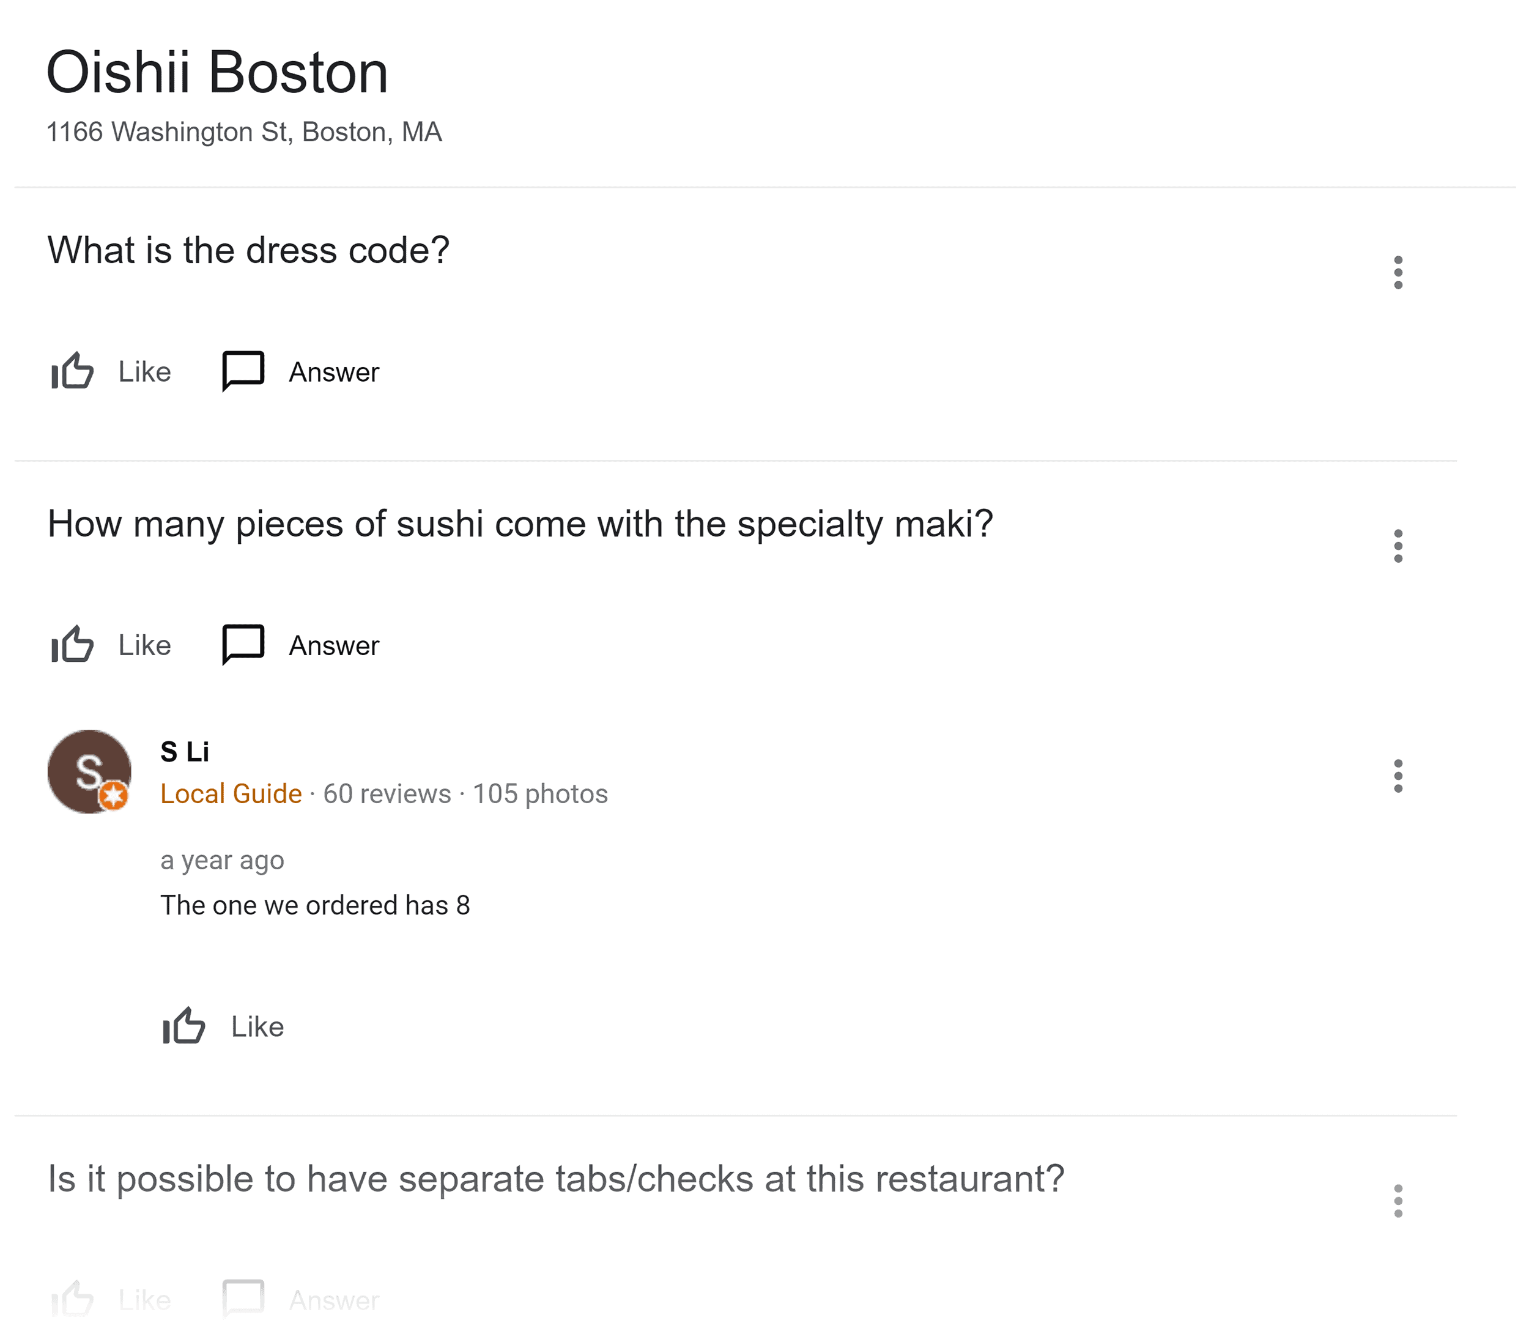Click S Li's profile avatar
The width and height of the screenshot is (1529, 1342).
pyautogui.click(x=91, y=772)
